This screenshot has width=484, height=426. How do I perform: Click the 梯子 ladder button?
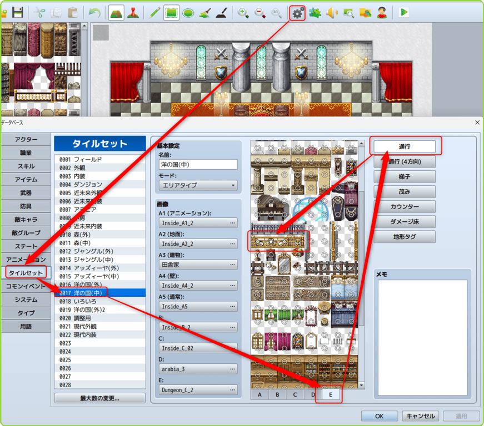pos(405,176)
